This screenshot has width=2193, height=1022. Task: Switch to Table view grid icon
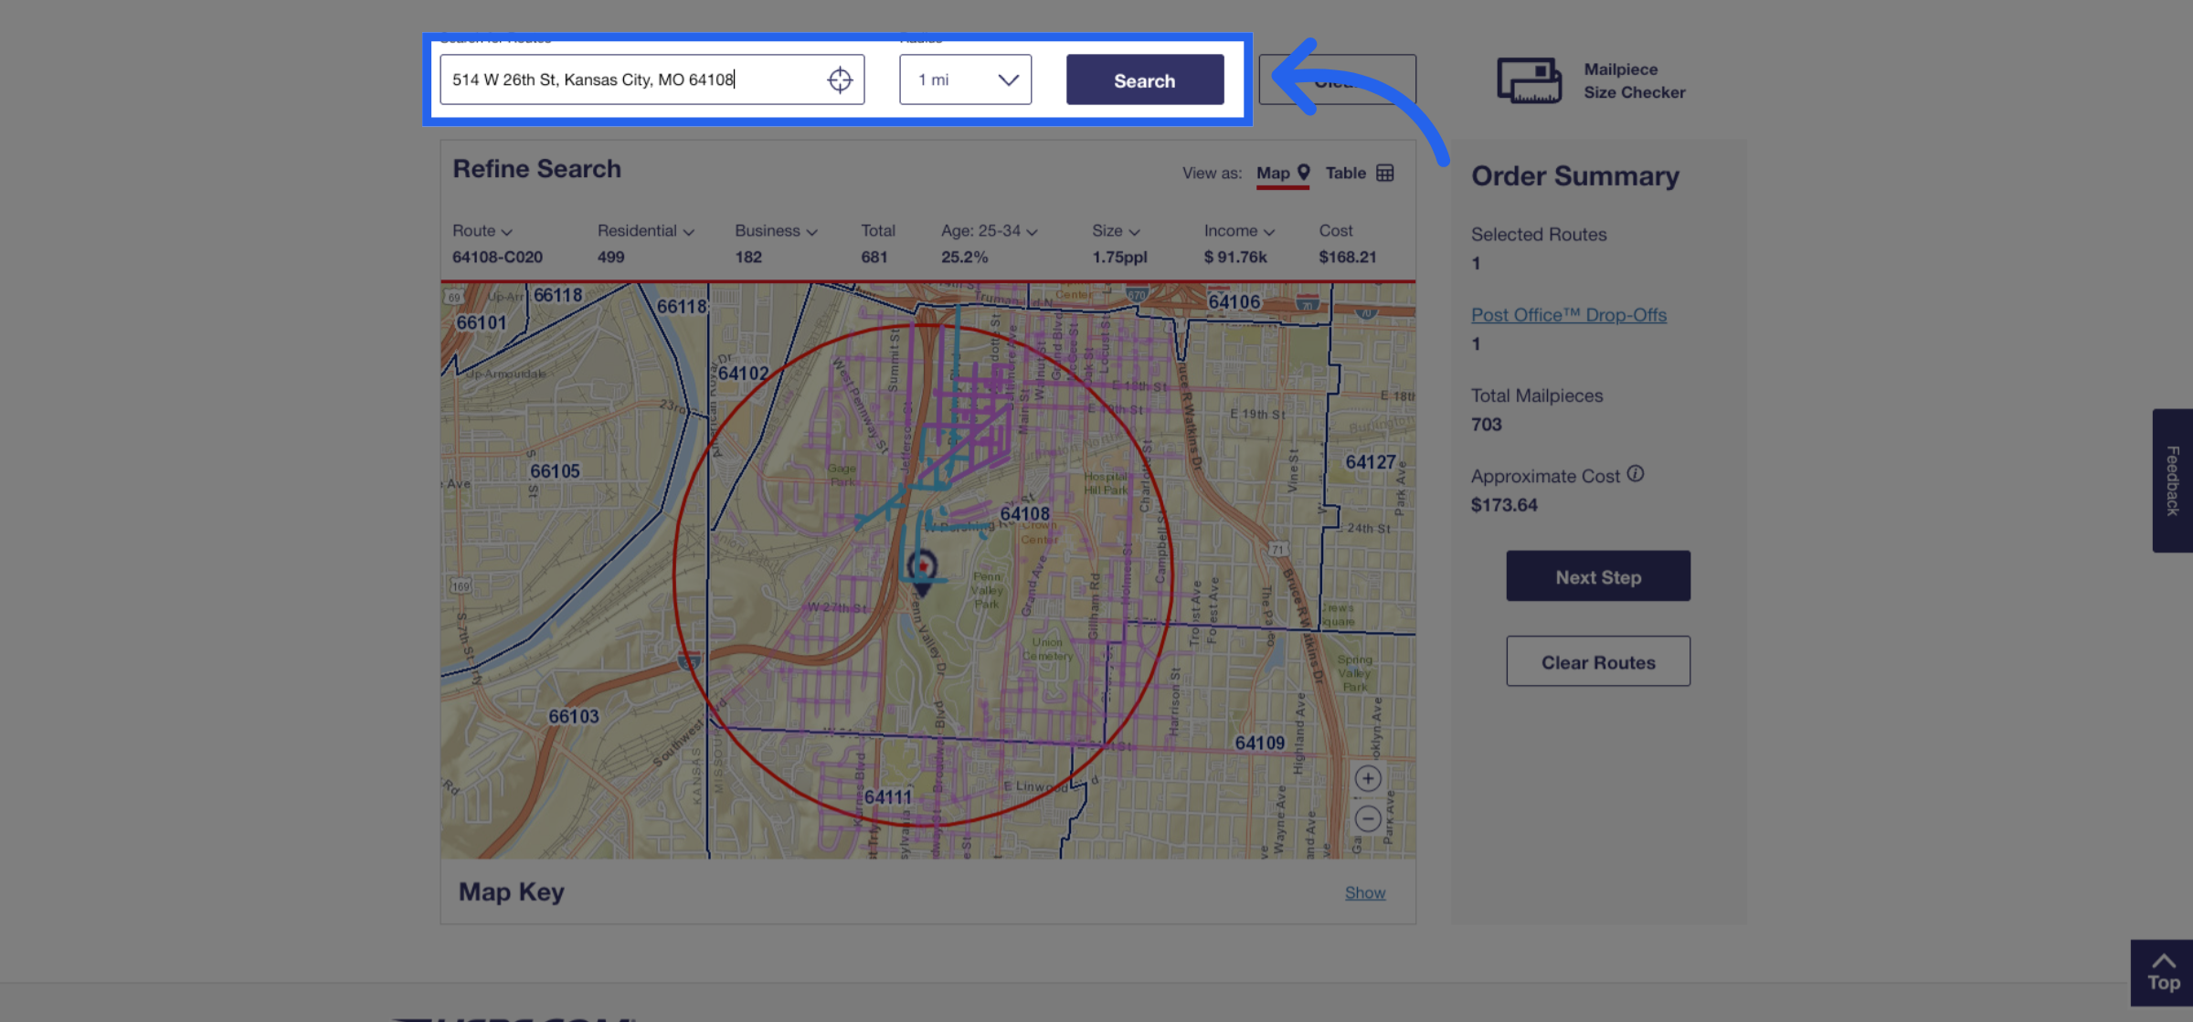1385,173
